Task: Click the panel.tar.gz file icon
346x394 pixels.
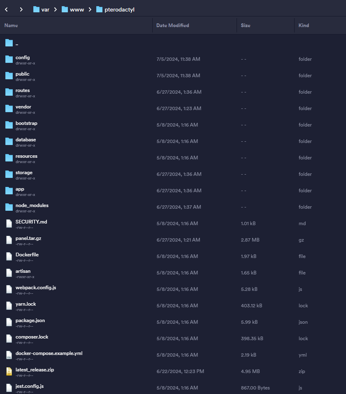Action: coord(9,240)
